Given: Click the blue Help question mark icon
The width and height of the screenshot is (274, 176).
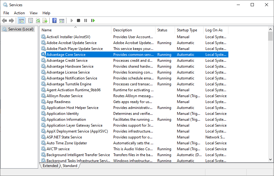Looking at the screenshot, I should pos(55,20).
